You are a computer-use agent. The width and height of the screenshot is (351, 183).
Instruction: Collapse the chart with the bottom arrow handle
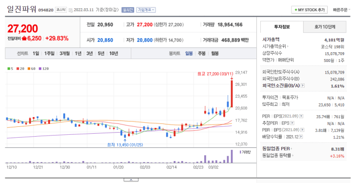click(131, 180)
